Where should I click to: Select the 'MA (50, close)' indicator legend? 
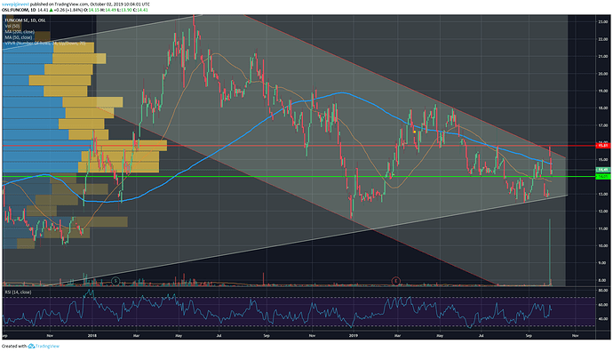pyautogui.click(x=19, y=37)
